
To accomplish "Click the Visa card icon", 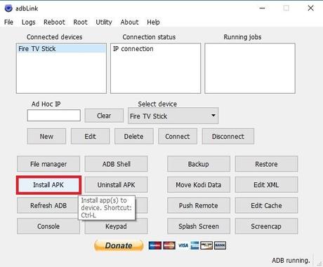I will [183, 245].
